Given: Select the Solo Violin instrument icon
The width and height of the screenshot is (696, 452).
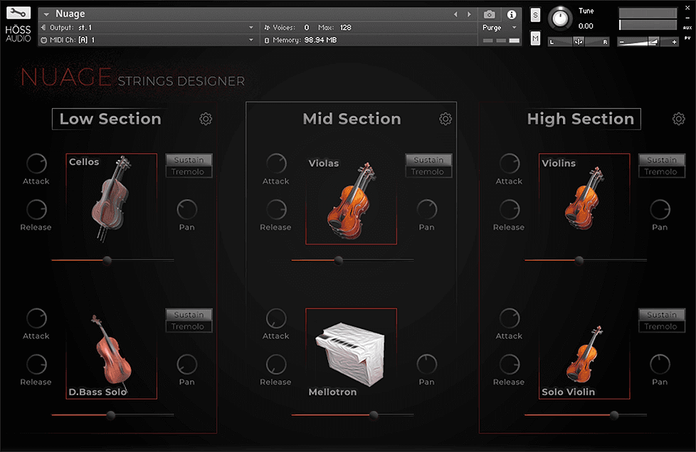Looking at the screenshot, I should (x=584, y=355).
